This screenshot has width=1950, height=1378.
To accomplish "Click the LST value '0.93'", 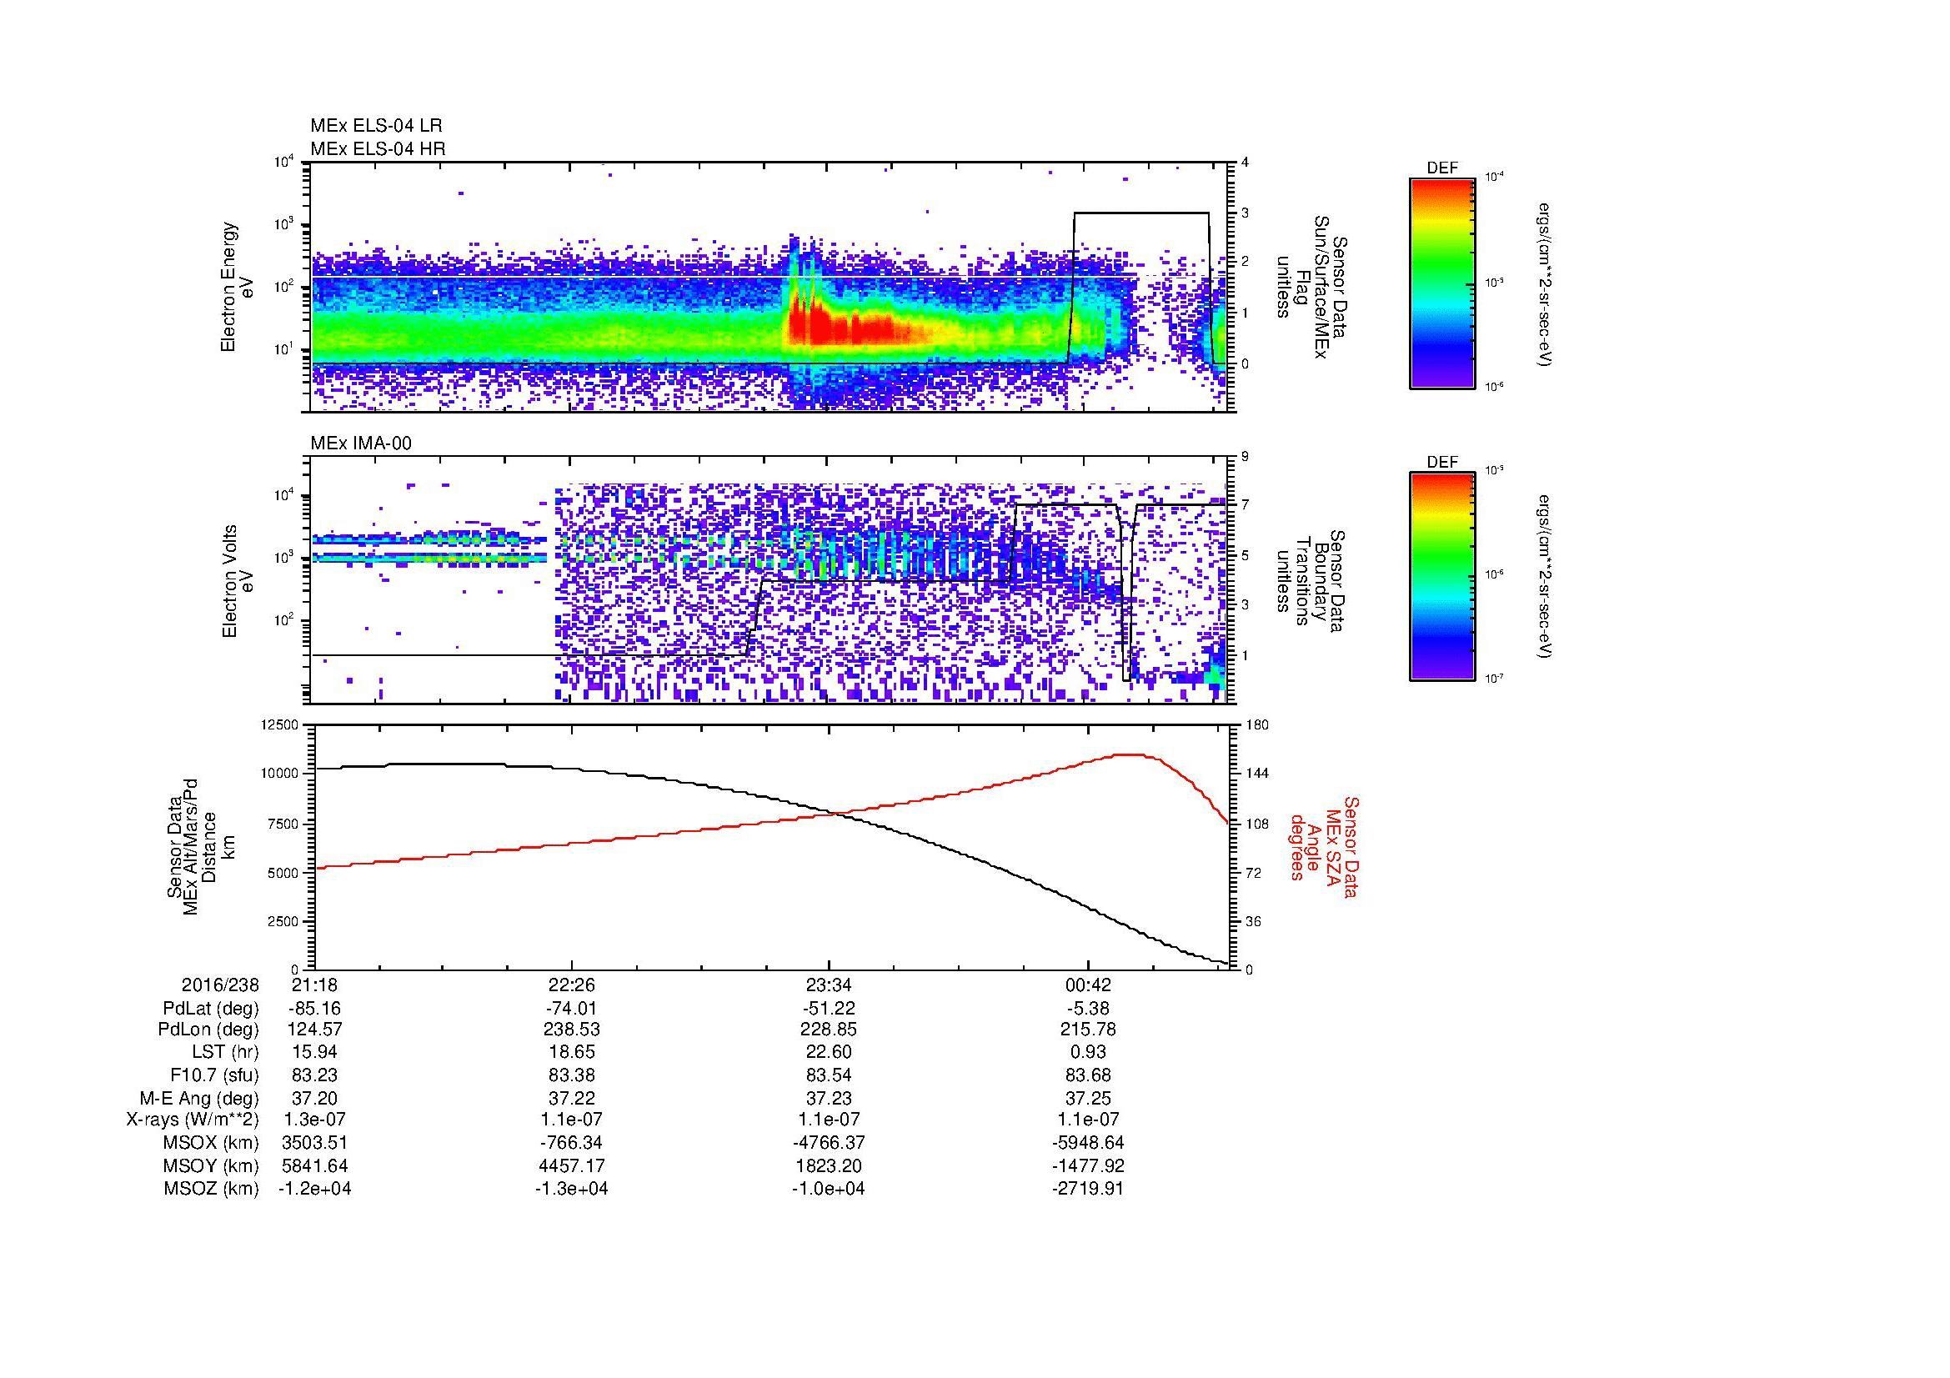I will (x=1088, y=1052).
